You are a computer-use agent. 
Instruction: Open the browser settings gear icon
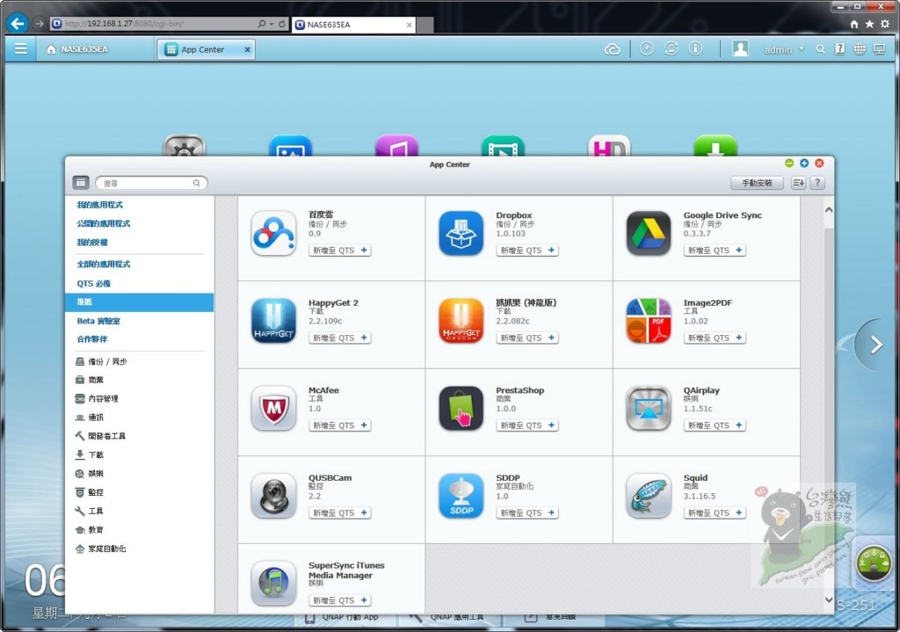tap(885, 24)
